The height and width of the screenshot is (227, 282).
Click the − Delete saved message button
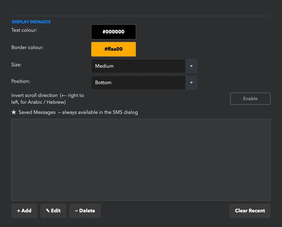coord(85,211)
